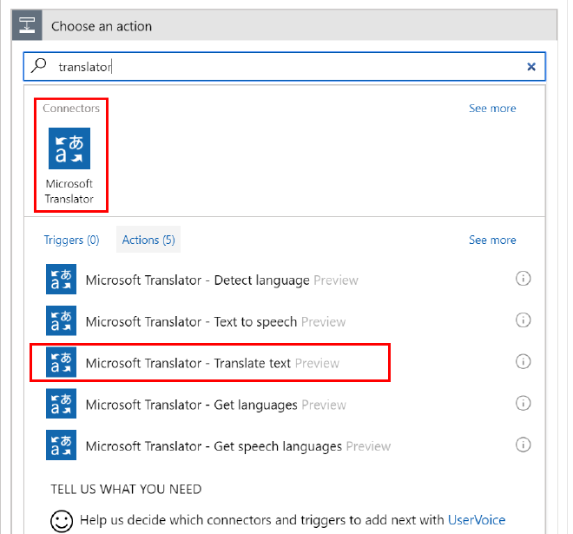Click the Translate text action icon
The width and height of the screenshot is (573, 534).
point(61,363)
